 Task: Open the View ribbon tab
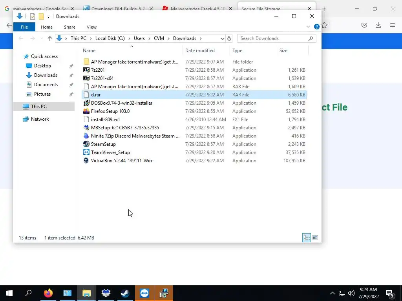[91, 27]
